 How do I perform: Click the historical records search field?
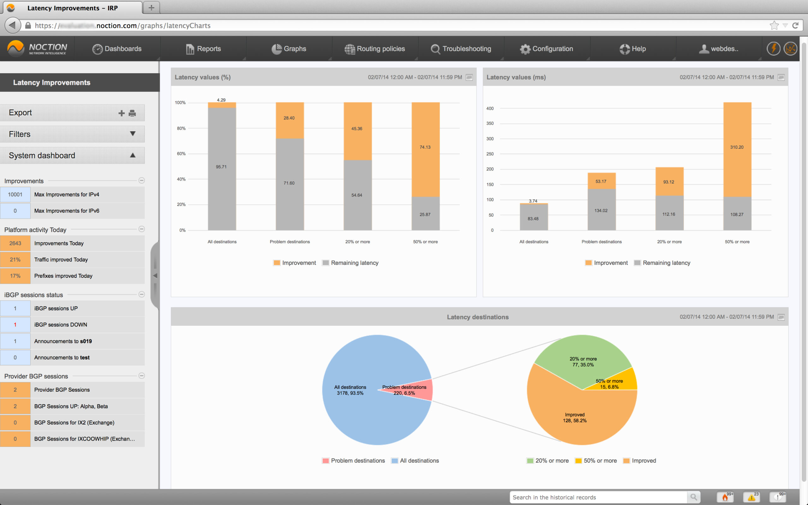pyautogui.click(x=598, y=497)
